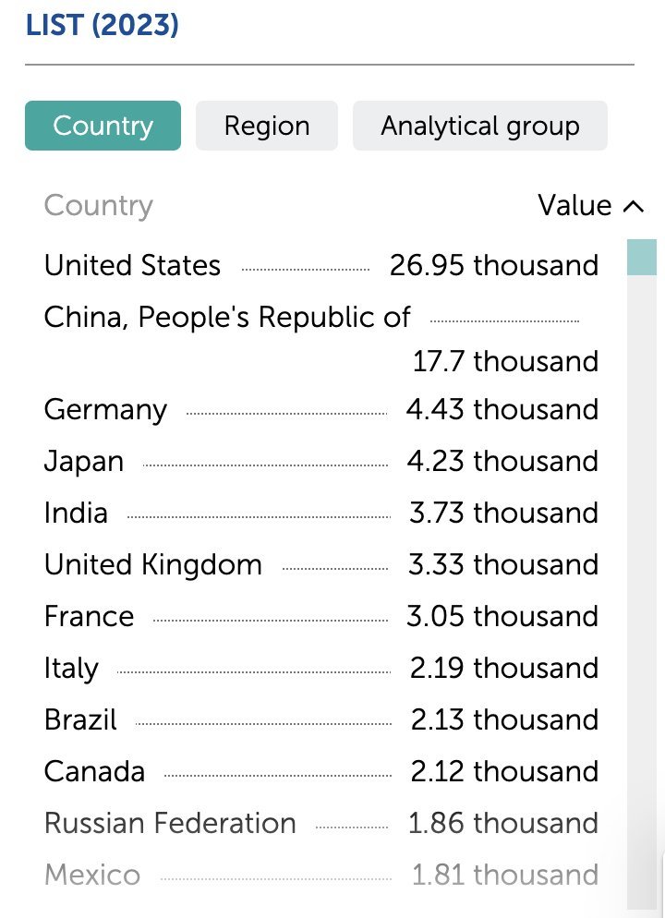
Task: Switch to the Country tab
Action: point(103,126)
